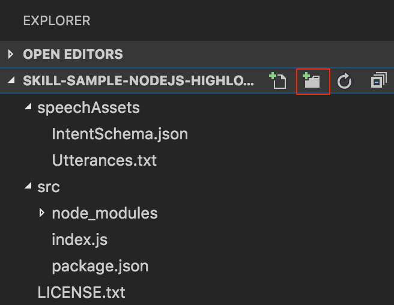Expand the Open Editors section
Viewport: 394px width, 305px height.
point(10,55)
